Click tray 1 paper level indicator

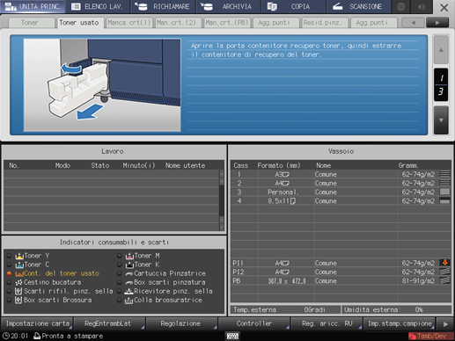pos(444,174)
